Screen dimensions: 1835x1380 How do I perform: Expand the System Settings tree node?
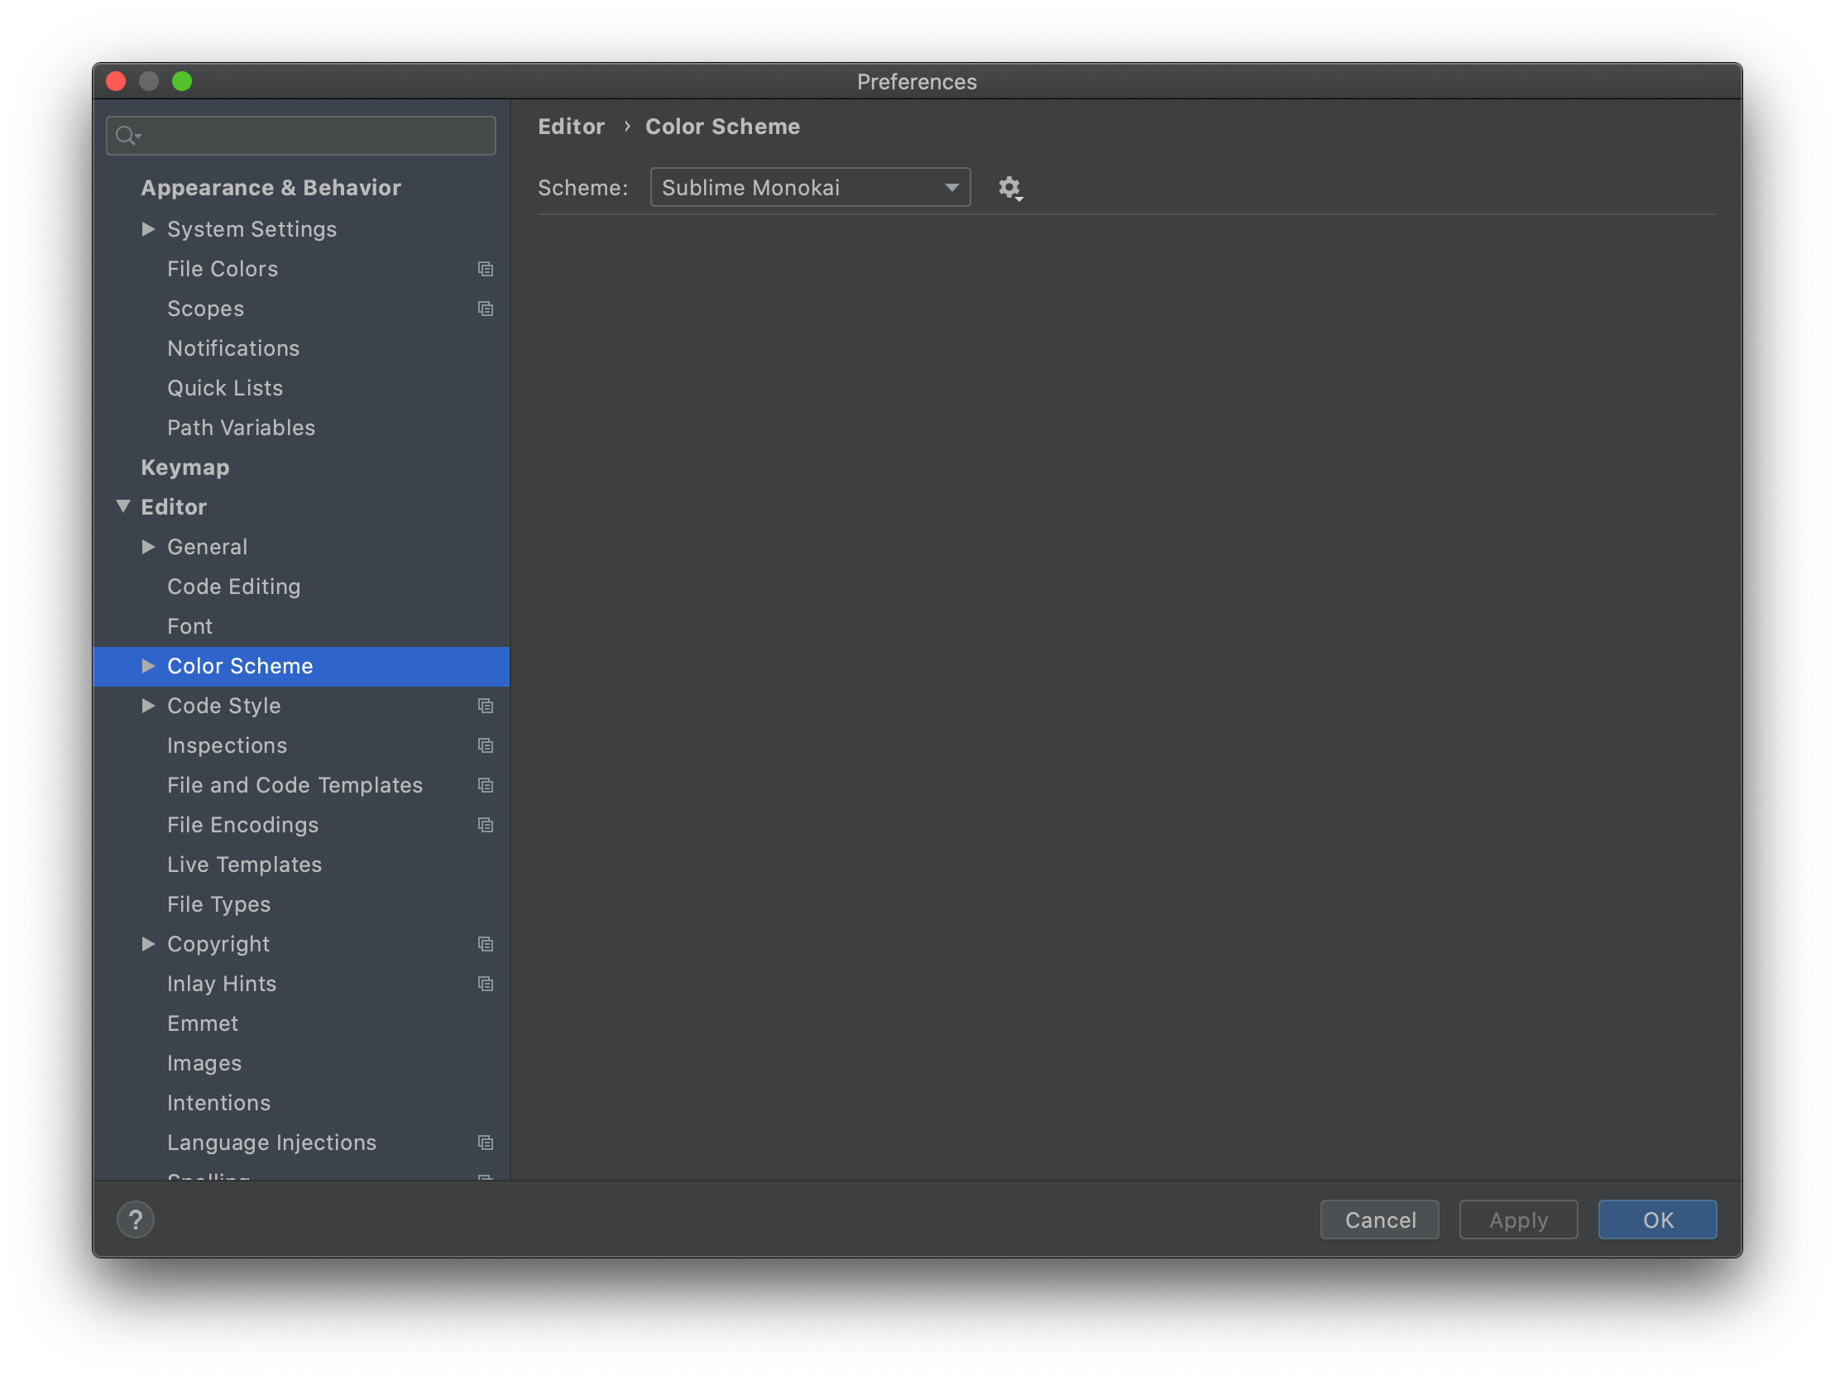tap(148, 229)
